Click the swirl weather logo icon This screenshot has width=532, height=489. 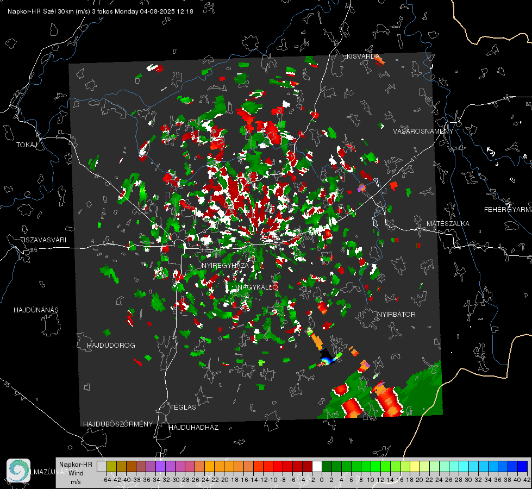(x=18, y=471)
